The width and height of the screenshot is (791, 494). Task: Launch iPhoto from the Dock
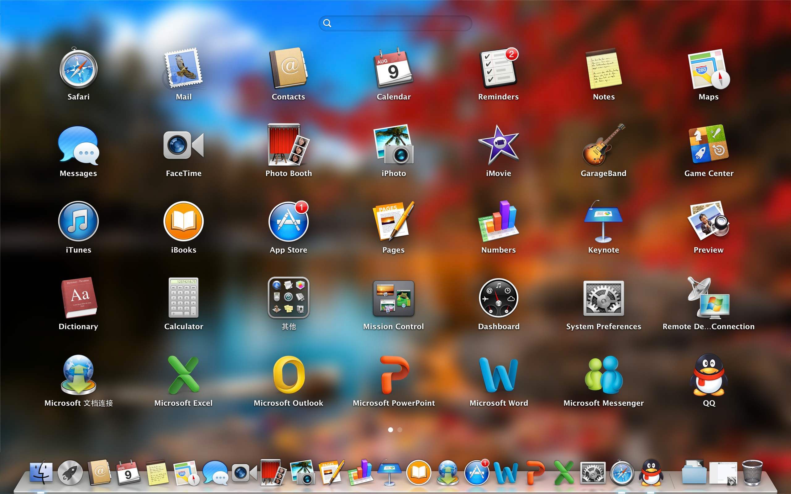[302, 472]
